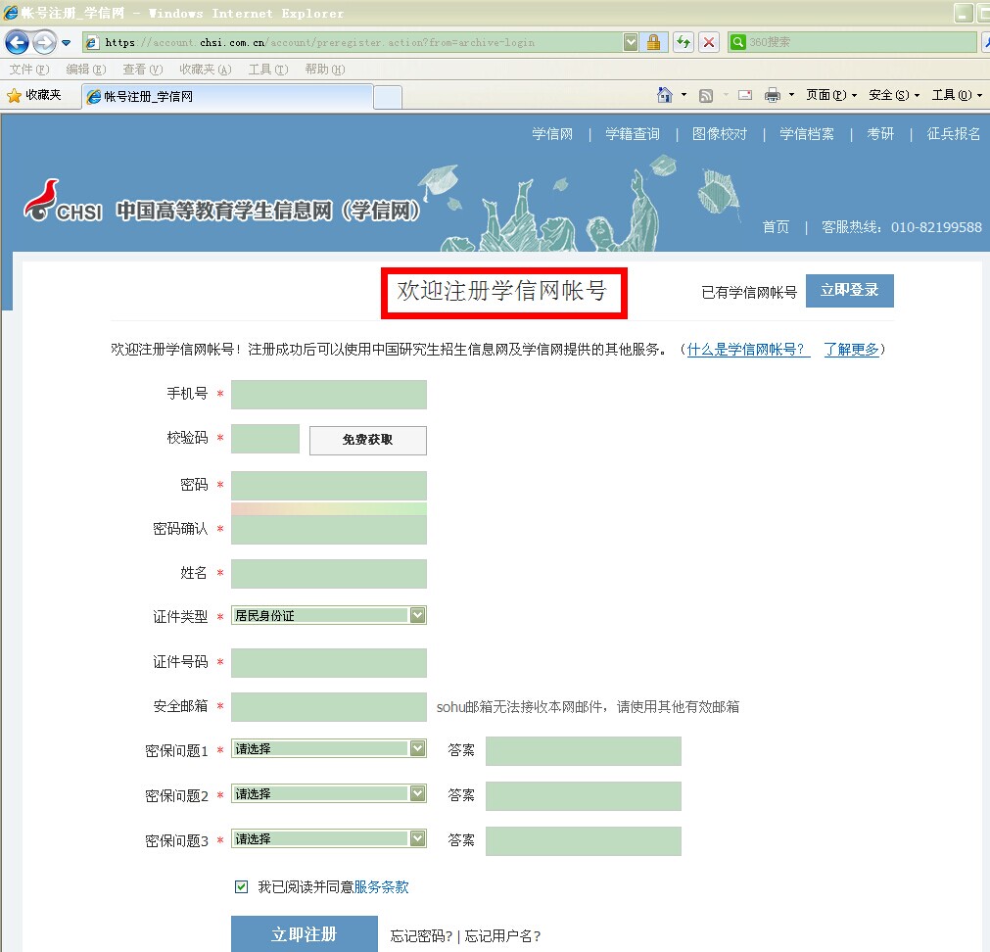The image size is (990, 952).
Task: Click the 立即登录 login button
Action: click(850, 290)
